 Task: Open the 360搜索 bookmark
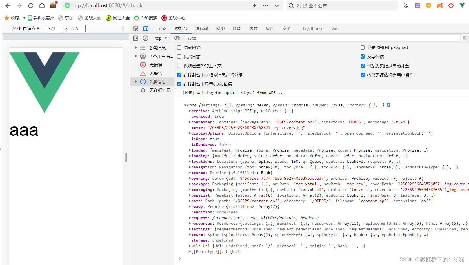pos(146,18)
